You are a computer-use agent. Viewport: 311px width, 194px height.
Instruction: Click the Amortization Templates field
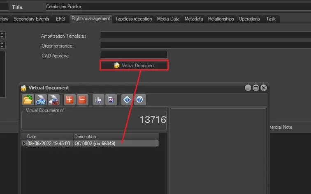tap(205, 36)
